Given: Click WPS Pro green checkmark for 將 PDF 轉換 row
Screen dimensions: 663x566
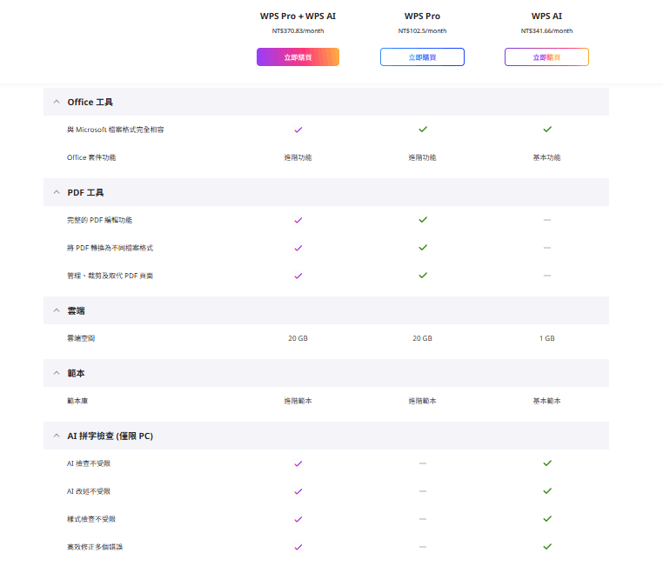Looking at the screenshot, I should (423, 248).
